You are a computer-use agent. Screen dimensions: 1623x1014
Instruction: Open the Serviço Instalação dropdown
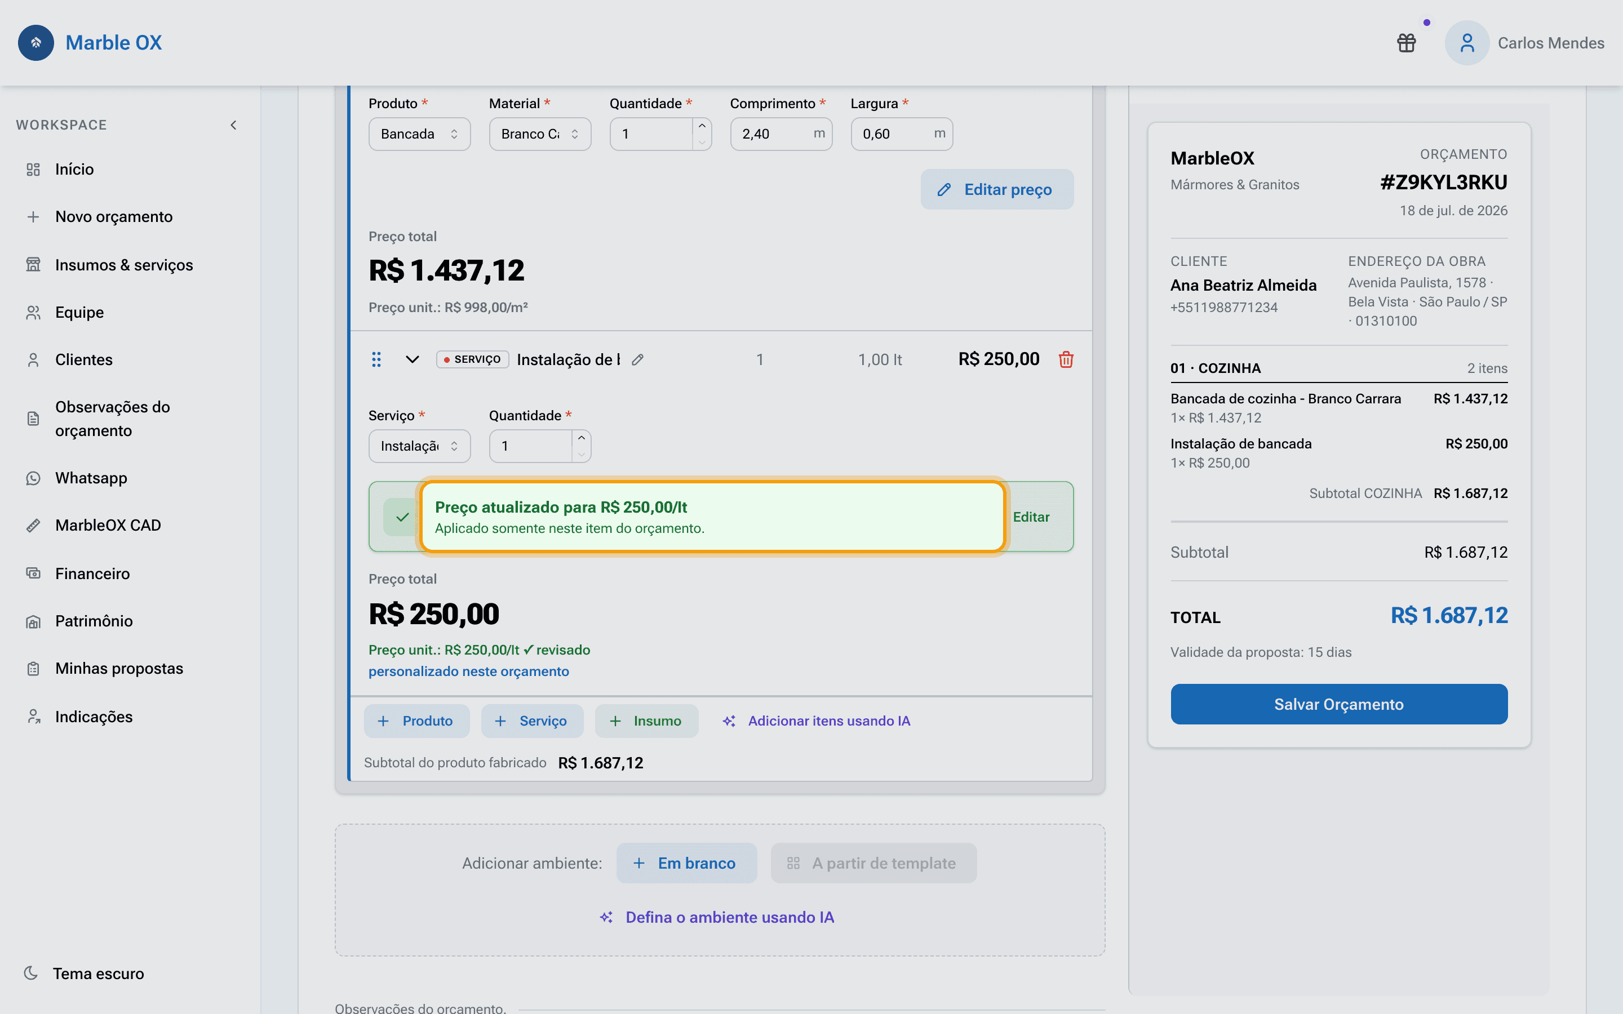coord(419,446)
